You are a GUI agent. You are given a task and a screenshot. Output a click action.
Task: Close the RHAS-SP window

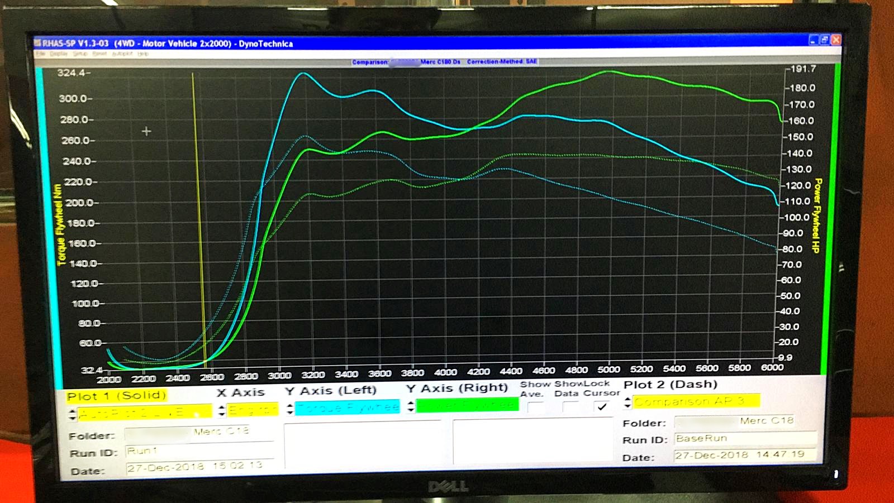(836, 40)
